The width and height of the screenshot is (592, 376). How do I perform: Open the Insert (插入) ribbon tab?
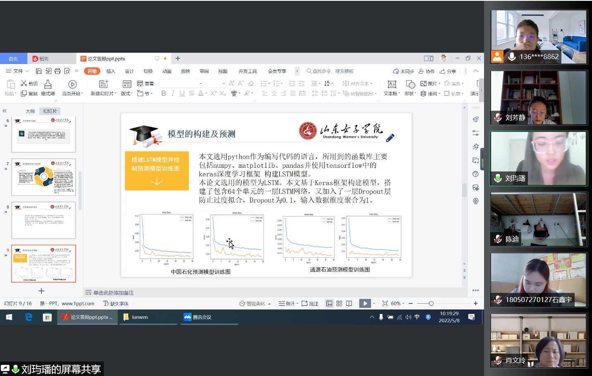click(x=110, y=71)
